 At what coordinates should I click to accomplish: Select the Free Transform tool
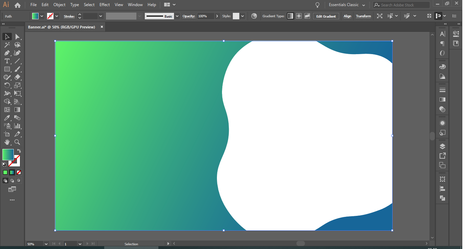pyautogui.click(x=18, y=93)
